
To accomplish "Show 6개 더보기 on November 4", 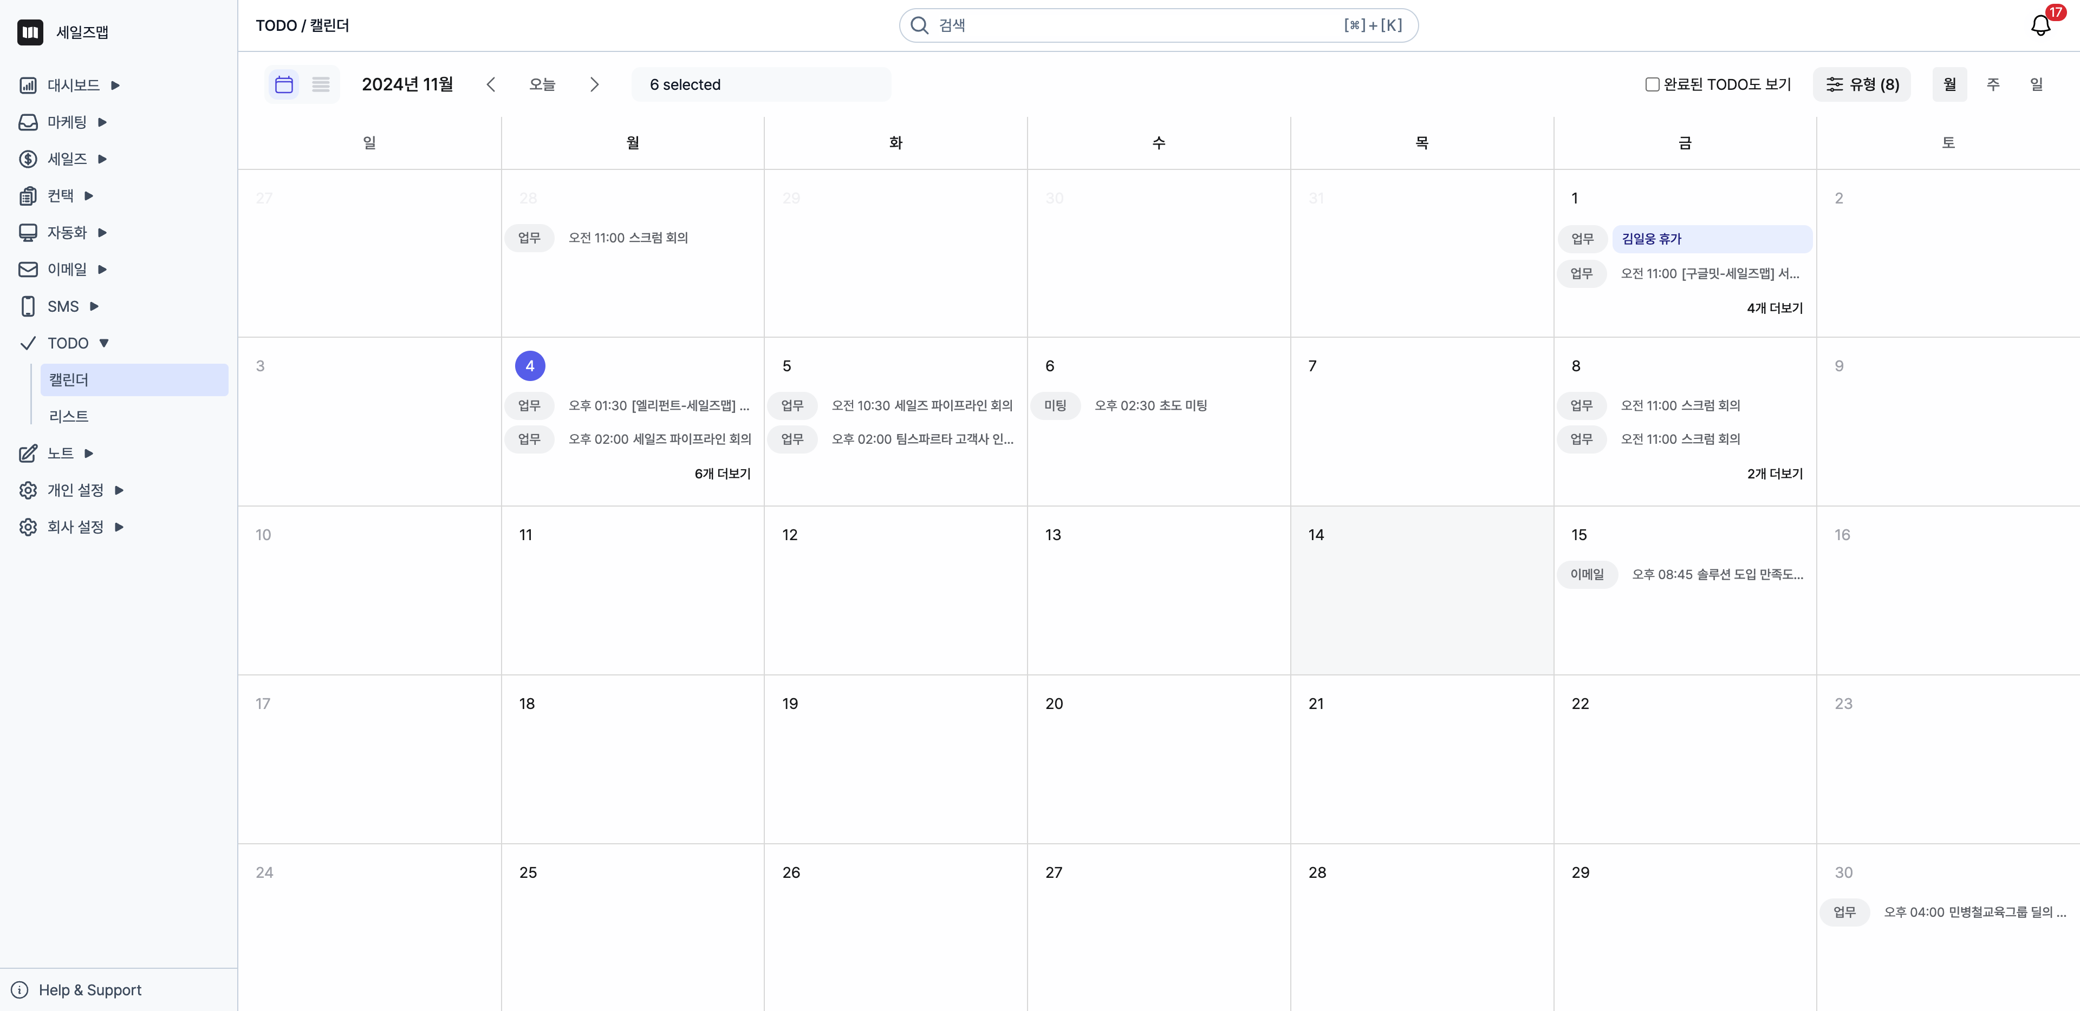I will [x=723, y=474].
